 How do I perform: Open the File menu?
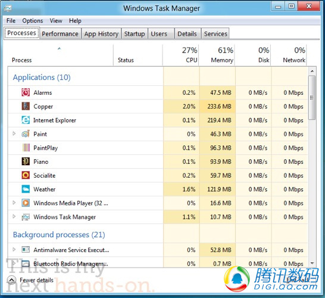(11, 21)
